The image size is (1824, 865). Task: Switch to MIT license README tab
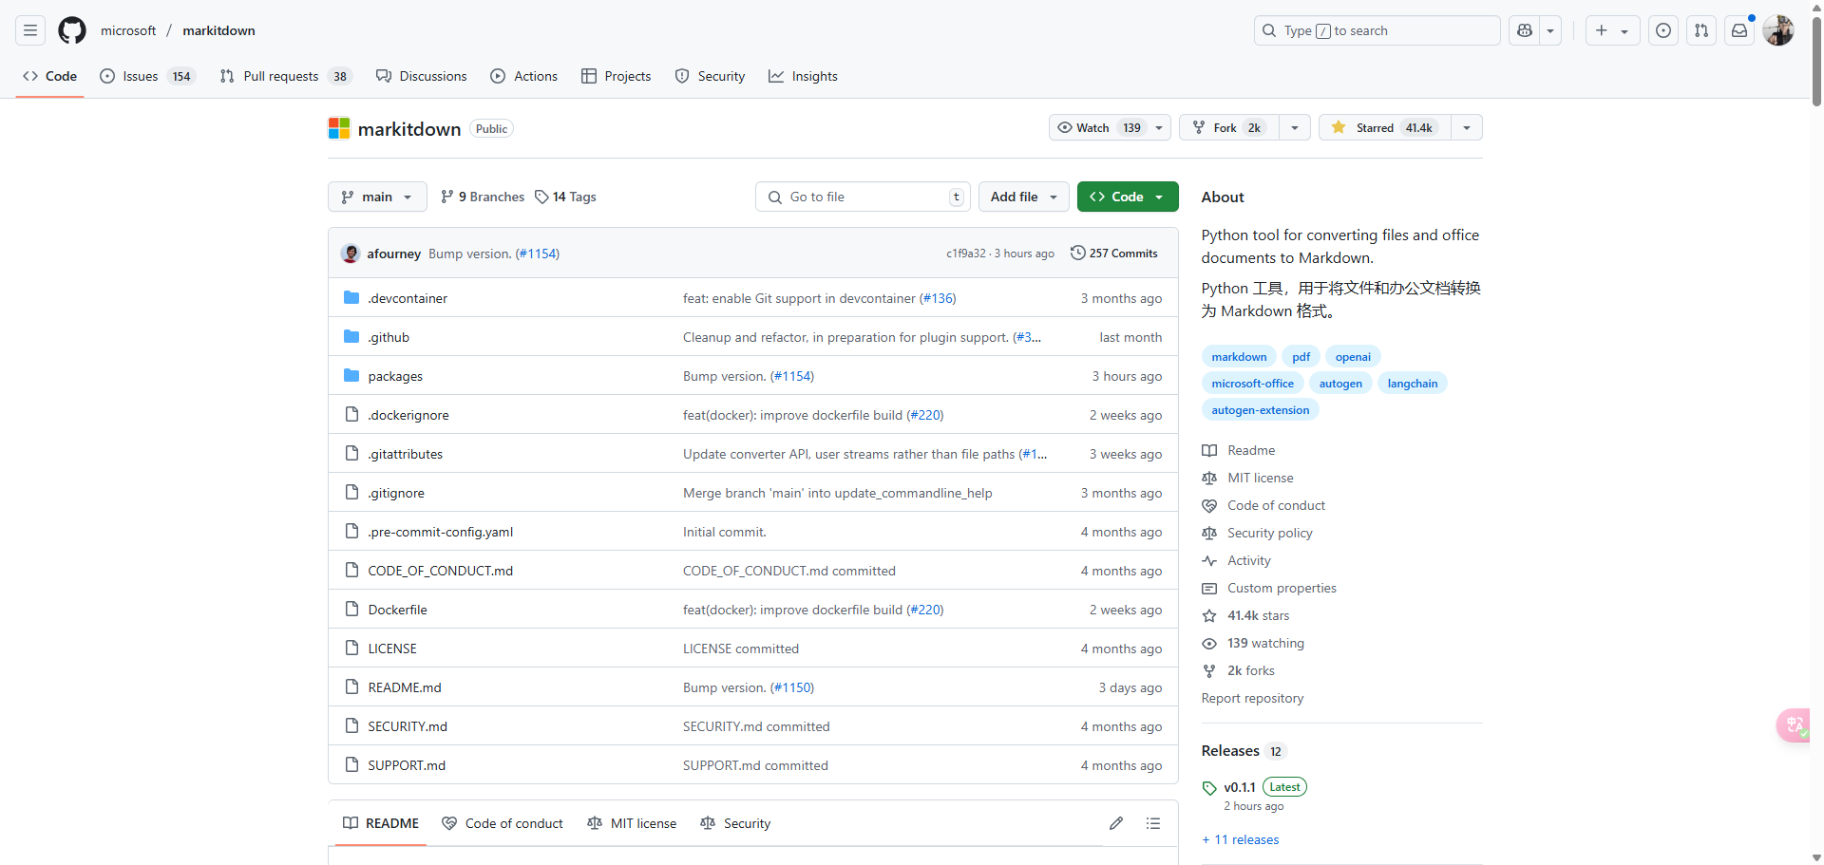click(632, 823)
